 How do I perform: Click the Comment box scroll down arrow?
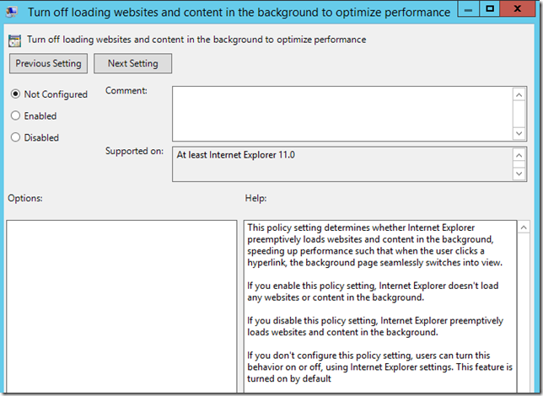coord(519,132)
